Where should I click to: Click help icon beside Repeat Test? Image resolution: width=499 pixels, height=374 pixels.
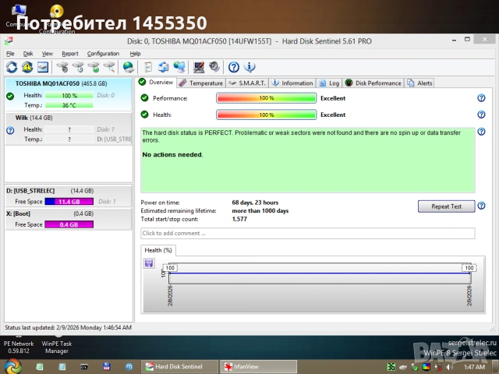tap(481, 206)
